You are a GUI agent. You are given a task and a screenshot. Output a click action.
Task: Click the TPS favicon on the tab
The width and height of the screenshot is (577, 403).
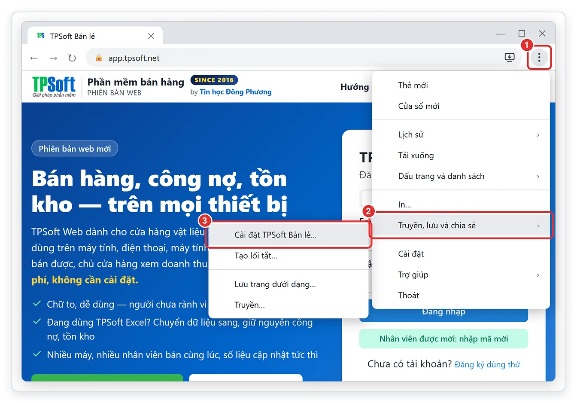click(41, 36)
